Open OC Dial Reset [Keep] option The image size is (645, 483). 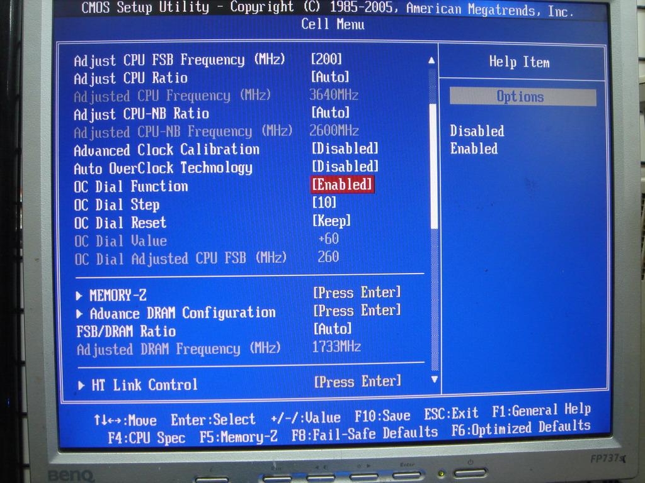331,221
